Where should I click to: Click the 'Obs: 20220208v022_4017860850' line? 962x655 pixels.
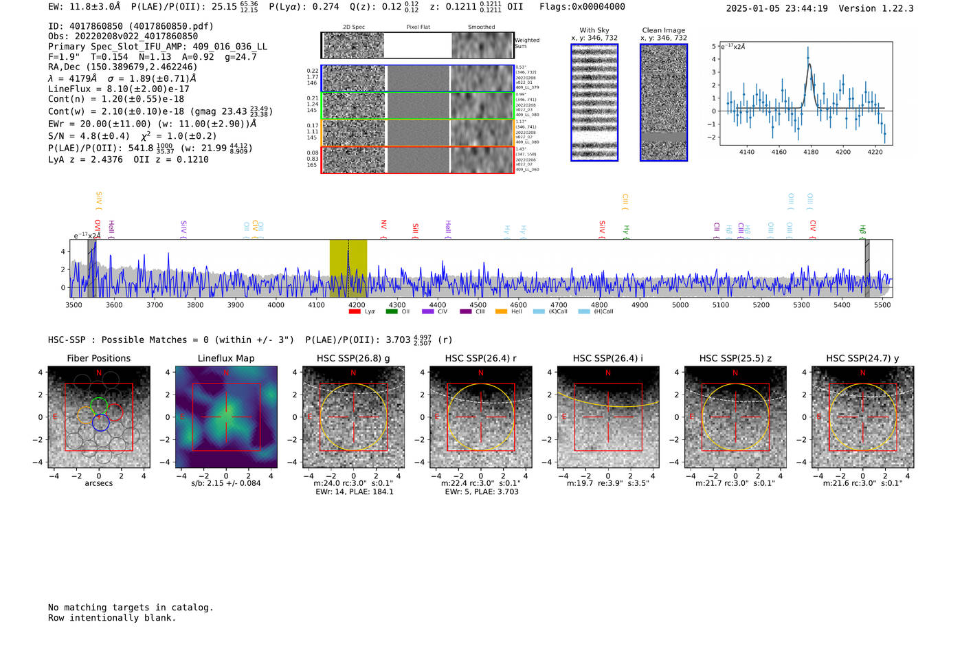123,36
